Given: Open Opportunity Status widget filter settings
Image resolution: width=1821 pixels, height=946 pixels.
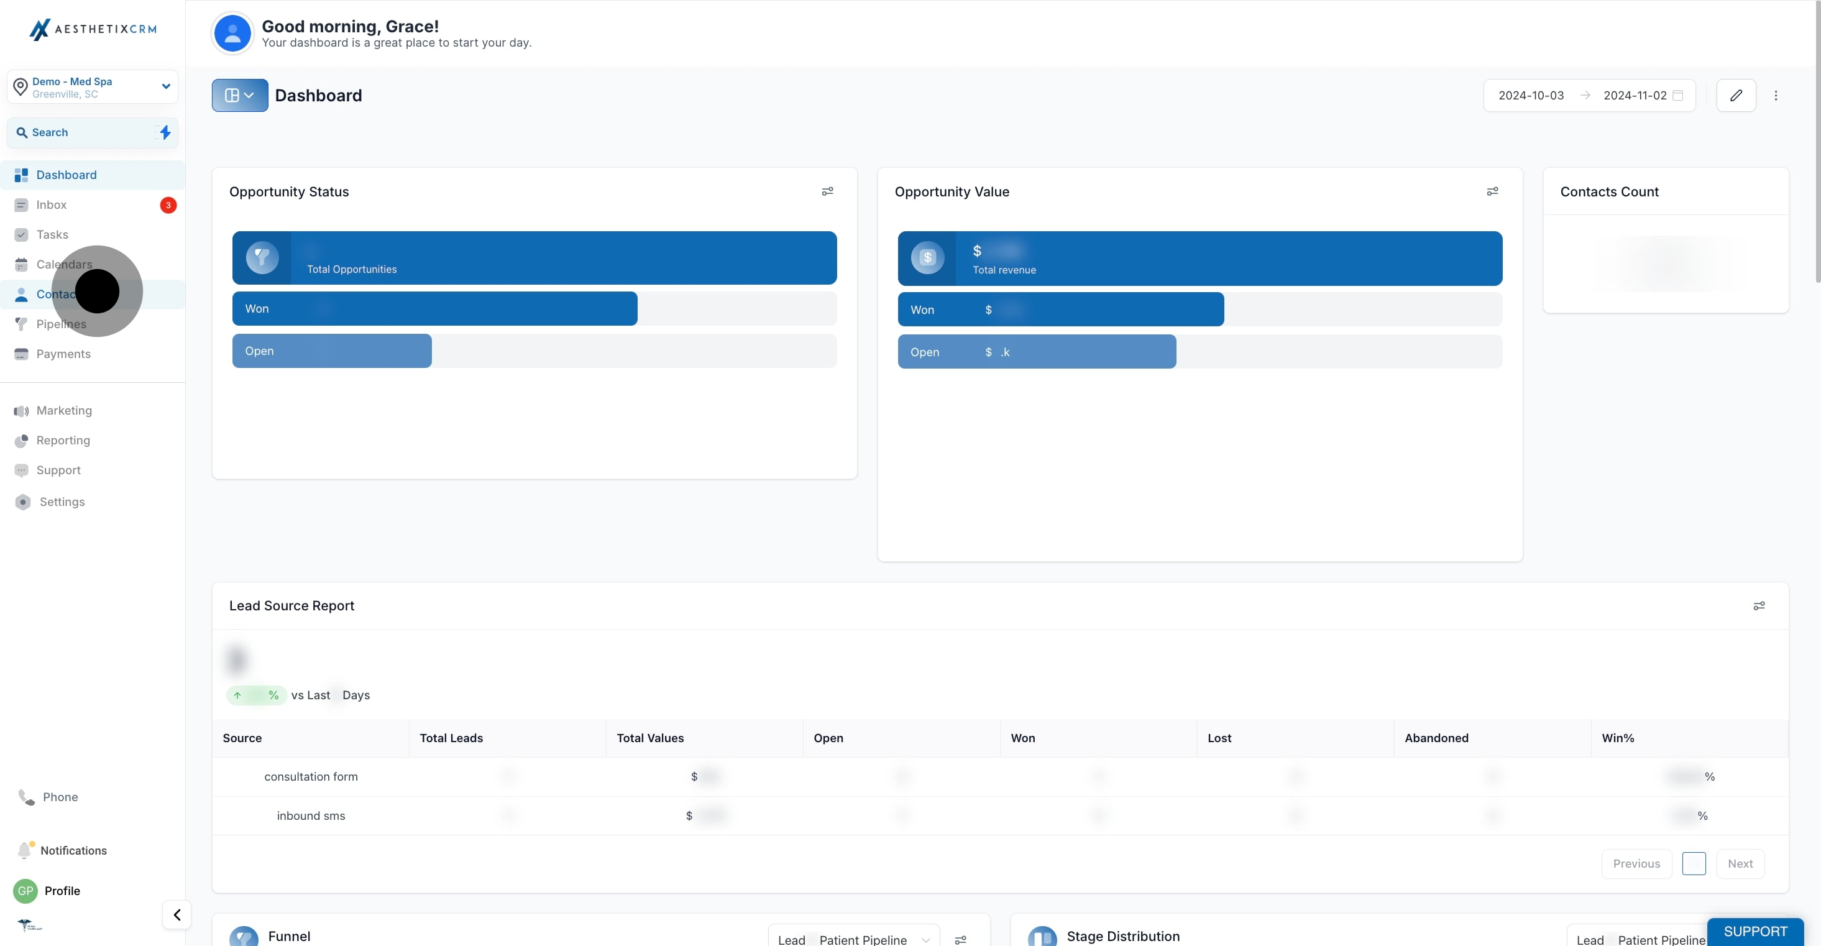Looking at the screenshot, I should tap(827, 191).
